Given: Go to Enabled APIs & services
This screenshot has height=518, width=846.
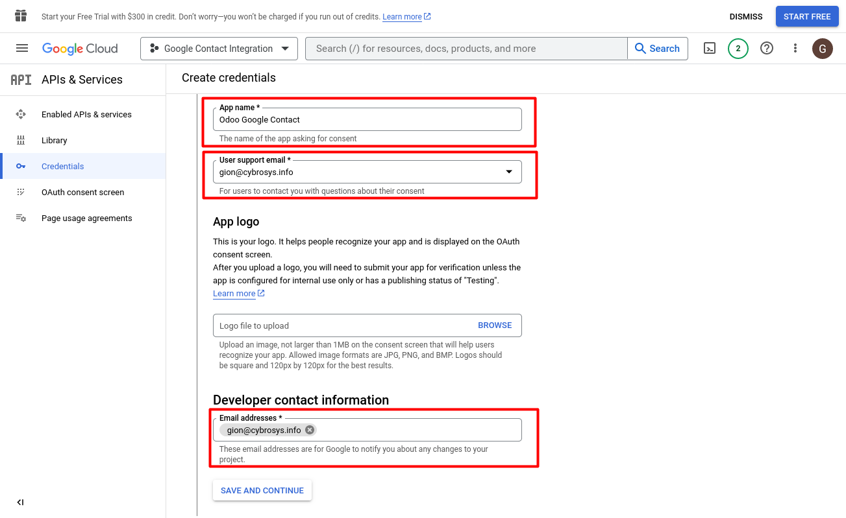Looking at the screenshot, I should tap(86, 115).
